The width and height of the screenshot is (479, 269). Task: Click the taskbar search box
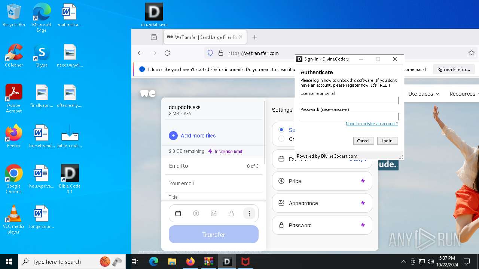pyautogui.click(x=72, y=262)
